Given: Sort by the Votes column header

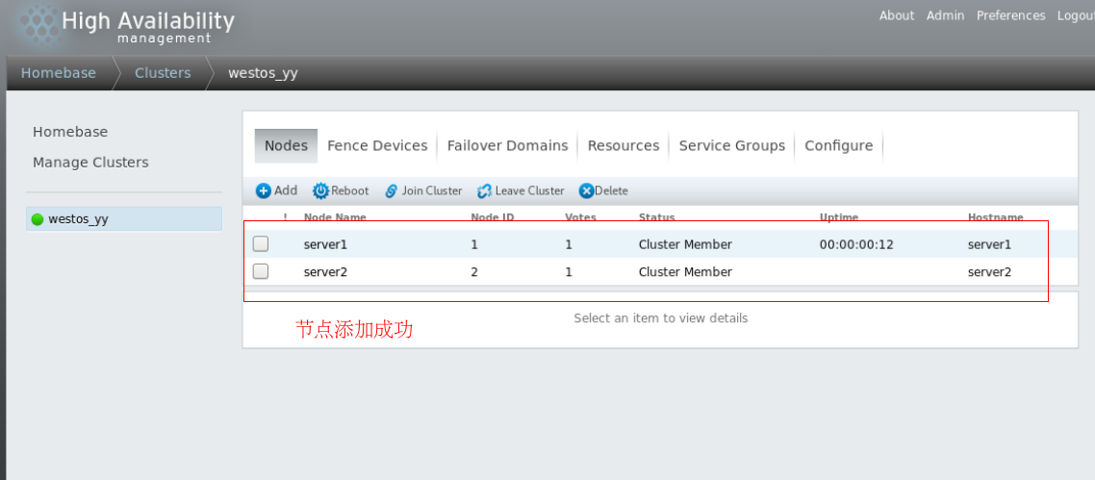Looking at the screenshot, I should (580, 217).
